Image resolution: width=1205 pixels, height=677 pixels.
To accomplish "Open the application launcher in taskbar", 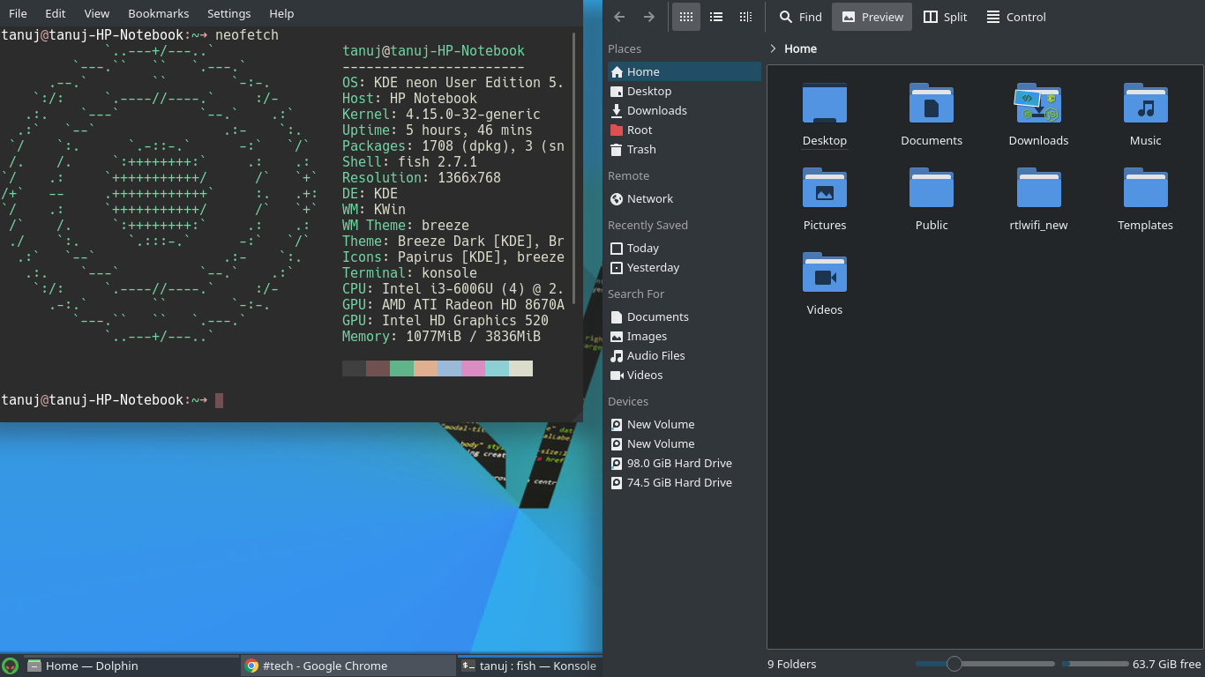I will pyautogui.click(x=10, y=666).
